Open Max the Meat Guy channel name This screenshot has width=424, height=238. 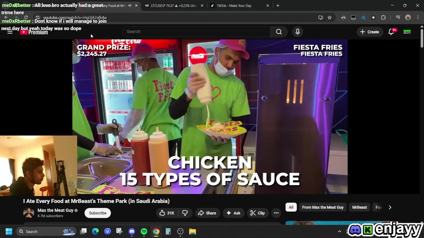[55, 210]
